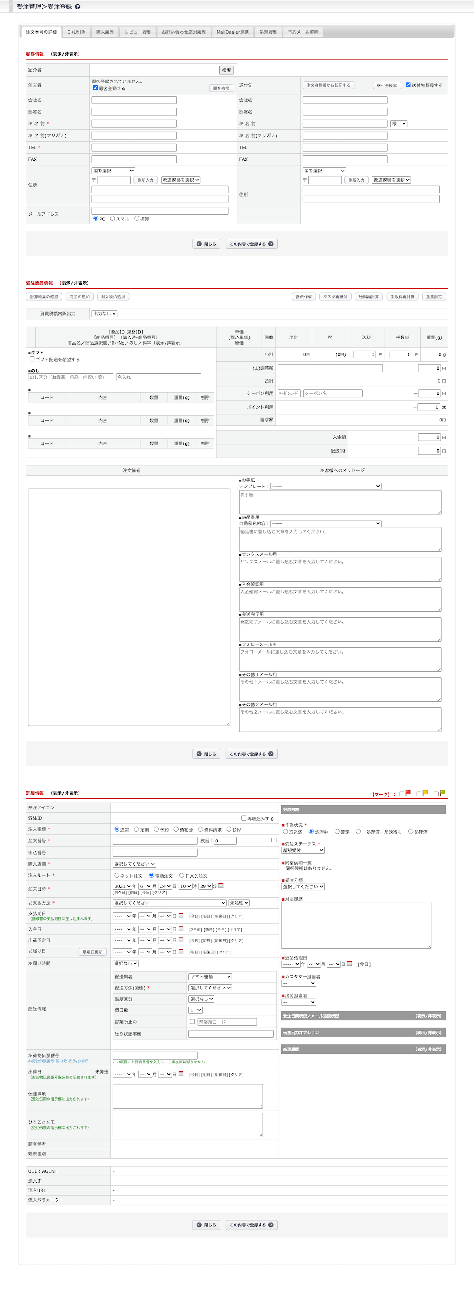Check the red flag mark checkbox

[x=402, y=794]
